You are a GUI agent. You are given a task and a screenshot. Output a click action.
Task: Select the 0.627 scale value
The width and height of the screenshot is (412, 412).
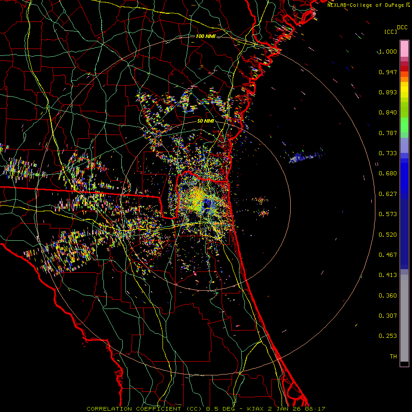(388, 194)
